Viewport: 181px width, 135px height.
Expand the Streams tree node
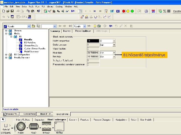click(6, 30)
